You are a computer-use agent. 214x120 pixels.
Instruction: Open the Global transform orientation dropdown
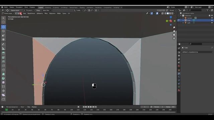[78, 10]
